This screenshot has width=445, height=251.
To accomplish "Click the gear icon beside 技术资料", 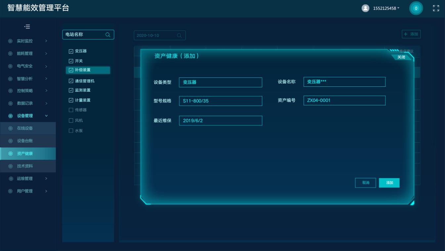I will 10,166.
